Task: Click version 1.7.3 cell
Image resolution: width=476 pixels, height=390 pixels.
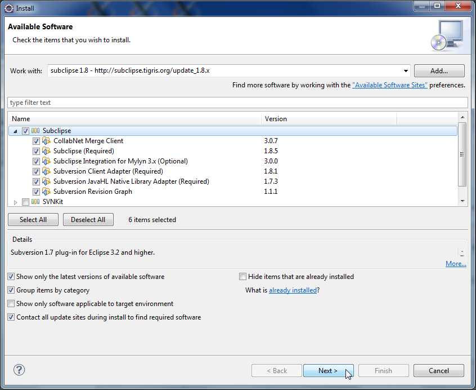Action: [271, 181]
